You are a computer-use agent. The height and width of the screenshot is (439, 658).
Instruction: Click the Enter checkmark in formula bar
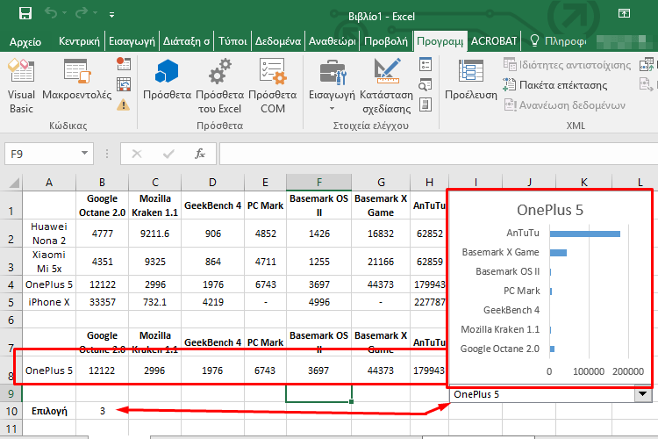168,154
